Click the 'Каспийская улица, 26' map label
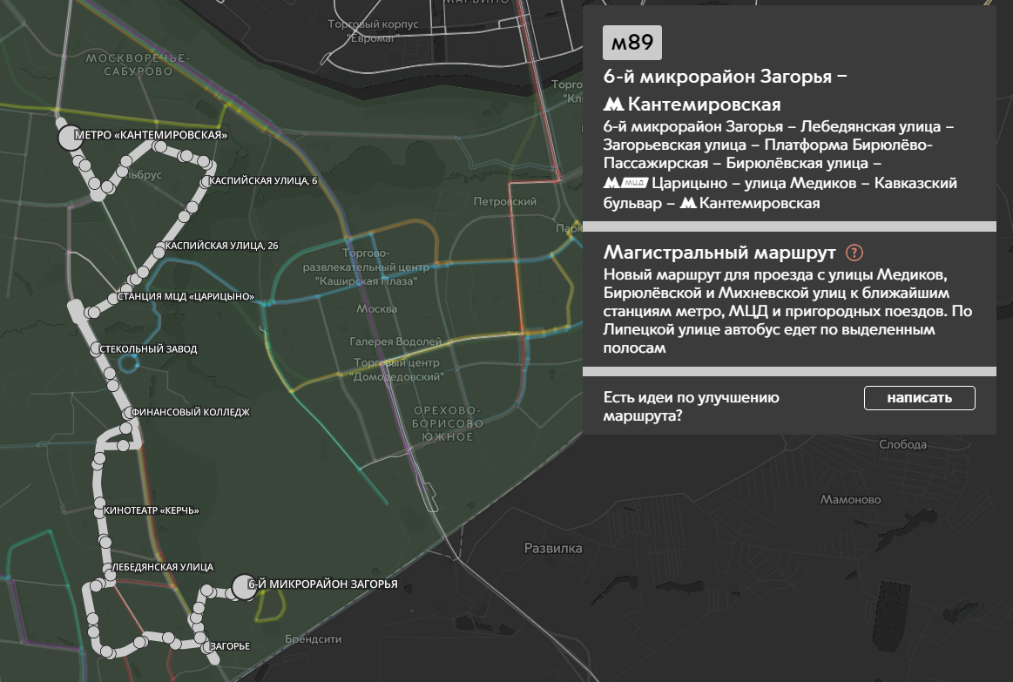 (x=221, y=246)
